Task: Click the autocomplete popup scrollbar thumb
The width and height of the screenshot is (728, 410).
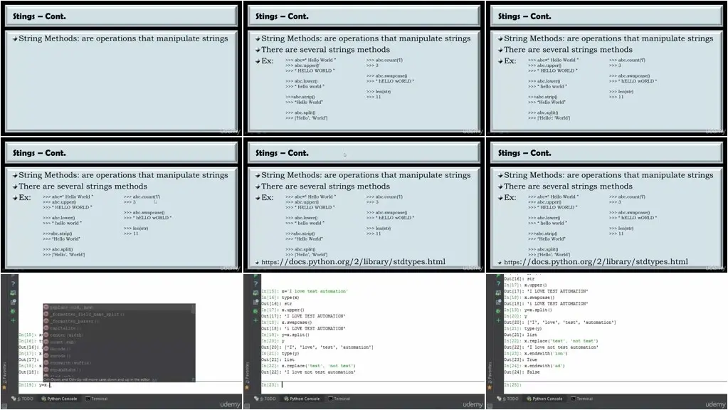Action: (x=194, y=309)
